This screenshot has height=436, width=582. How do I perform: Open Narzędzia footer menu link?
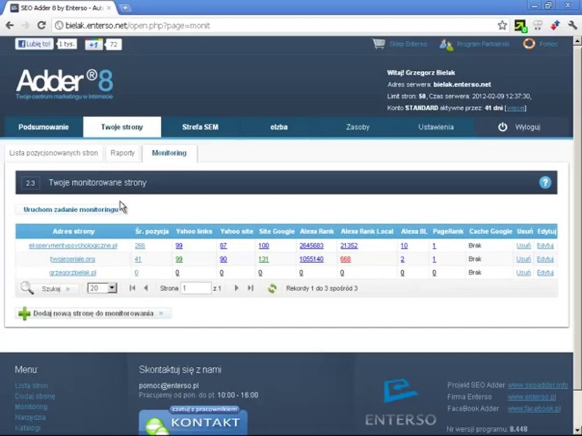coord(30,417)
